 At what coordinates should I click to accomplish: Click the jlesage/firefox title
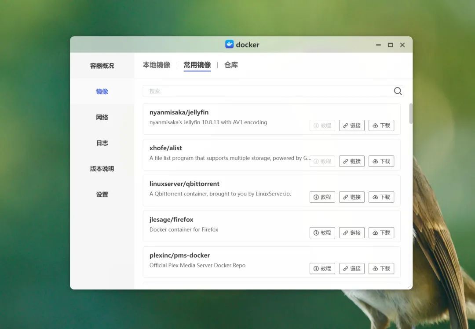click(x=171, y=219)
